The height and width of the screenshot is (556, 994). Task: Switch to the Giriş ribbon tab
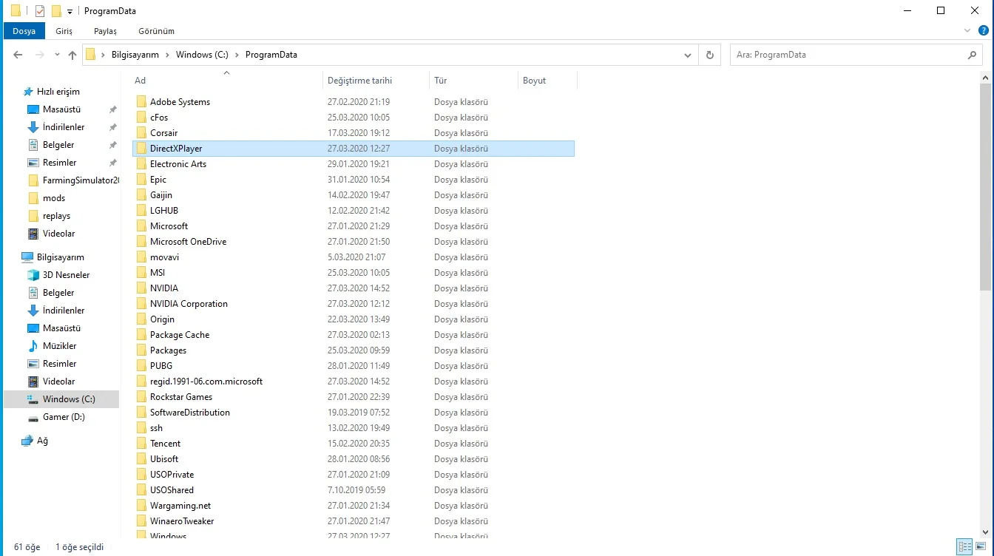pyautogui.click(x=64, y=31)
